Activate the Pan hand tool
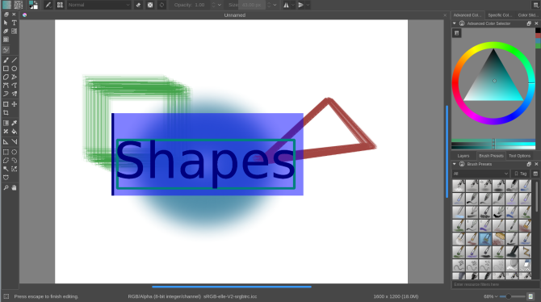This screenshot has width=541, height=302. point(15,188)
